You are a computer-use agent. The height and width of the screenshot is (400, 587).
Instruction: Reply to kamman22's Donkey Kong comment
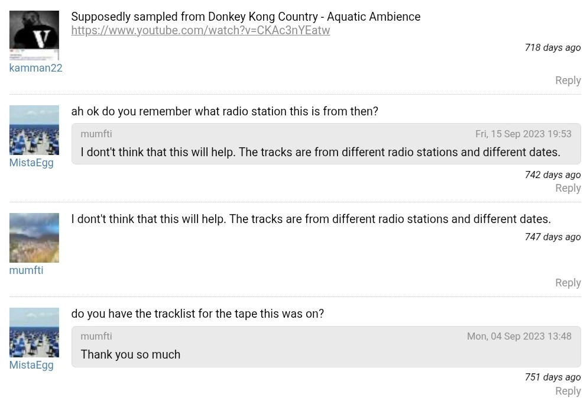click(567, 80)
